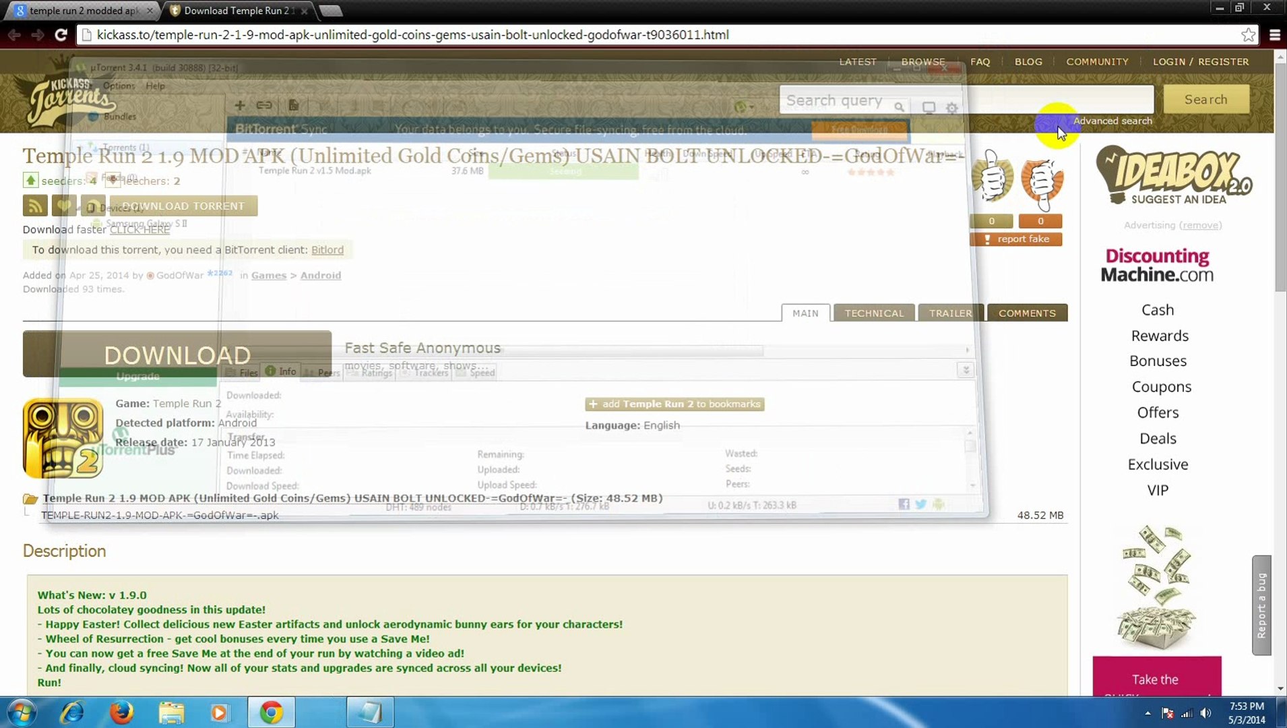
Task: Click the Temple Run 2 game icon
Action: pyautogui.click(x=63, y=438)
